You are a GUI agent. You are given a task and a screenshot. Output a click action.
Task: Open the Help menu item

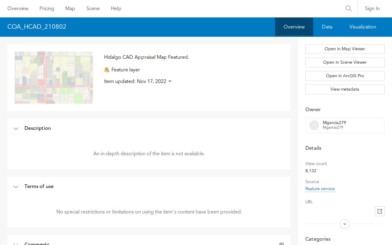click(x=116, y=9)
